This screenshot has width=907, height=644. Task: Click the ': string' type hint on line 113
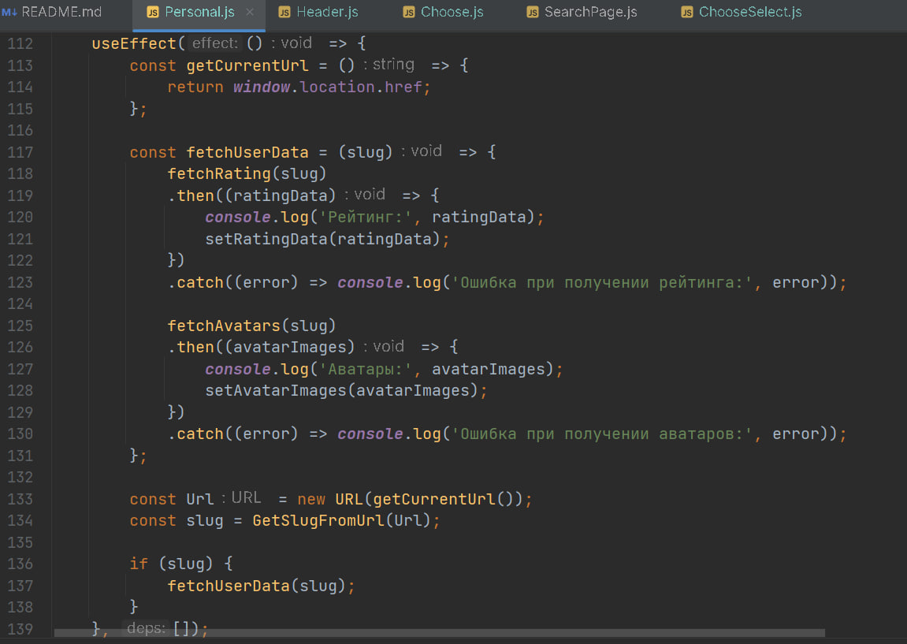[x=388, y=65]
